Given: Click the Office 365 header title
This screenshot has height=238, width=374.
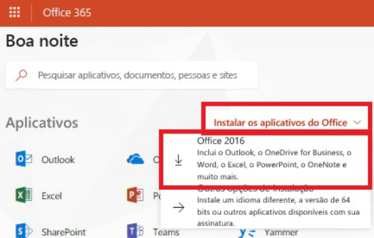Looking at the screenshot, I should tap(67, 12).
